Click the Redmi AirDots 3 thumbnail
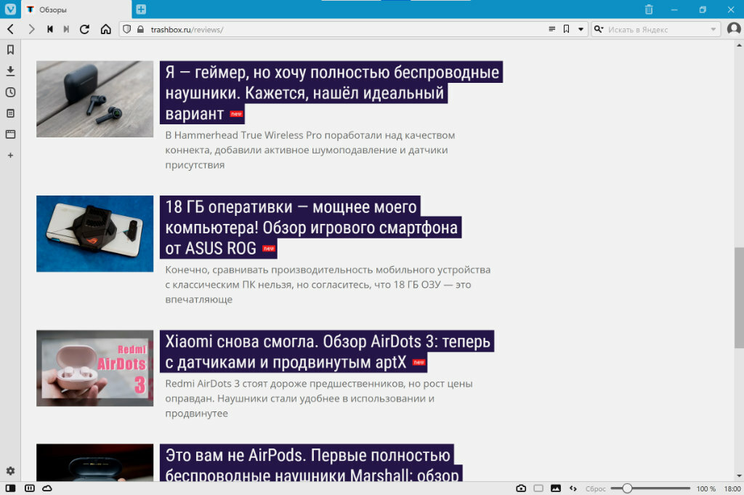744x495 pixels. [95, 369]
